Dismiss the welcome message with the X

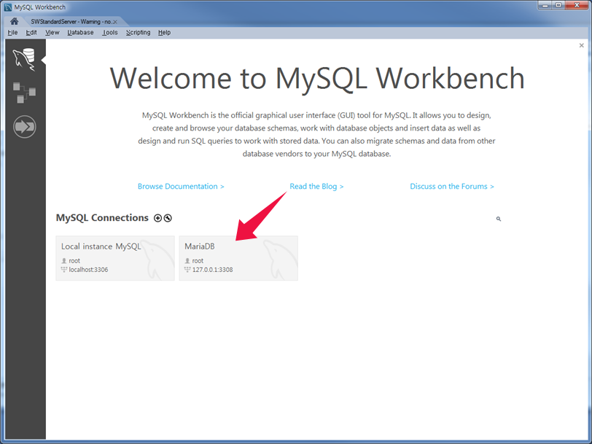coord(582,45)
